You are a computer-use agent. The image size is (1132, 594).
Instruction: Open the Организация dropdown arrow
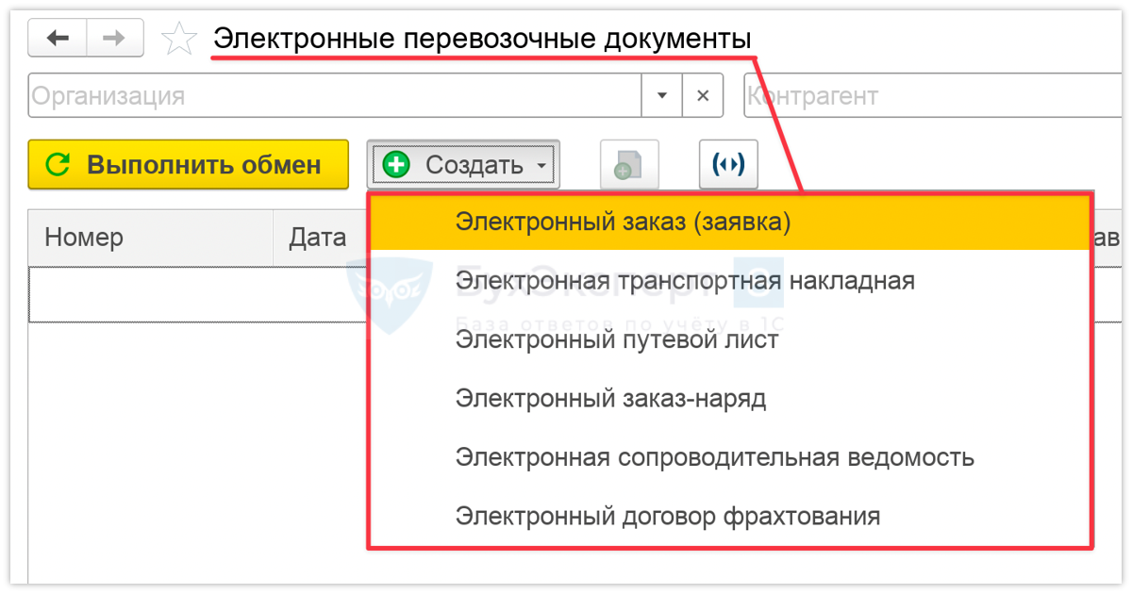tap(662, 96)
